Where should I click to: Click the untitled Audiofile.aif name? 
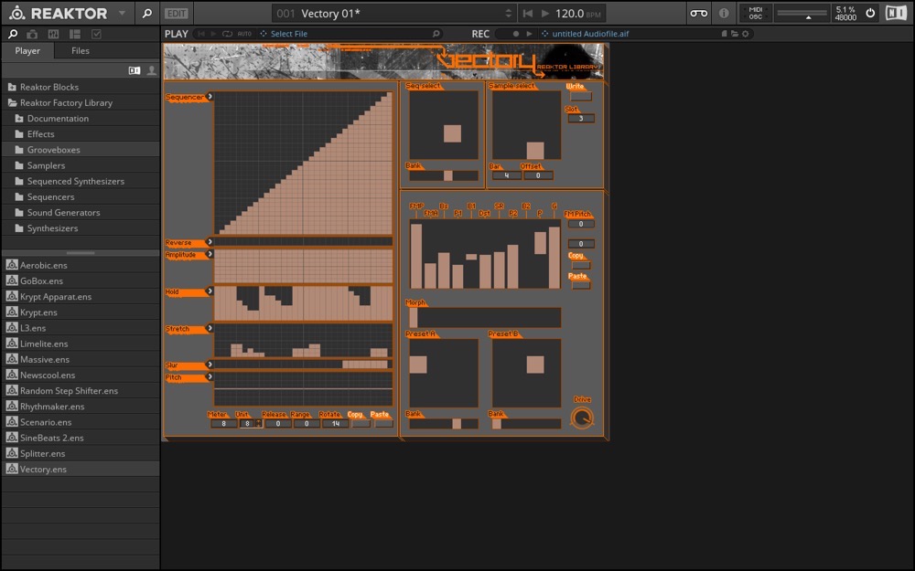pos(590,34)
